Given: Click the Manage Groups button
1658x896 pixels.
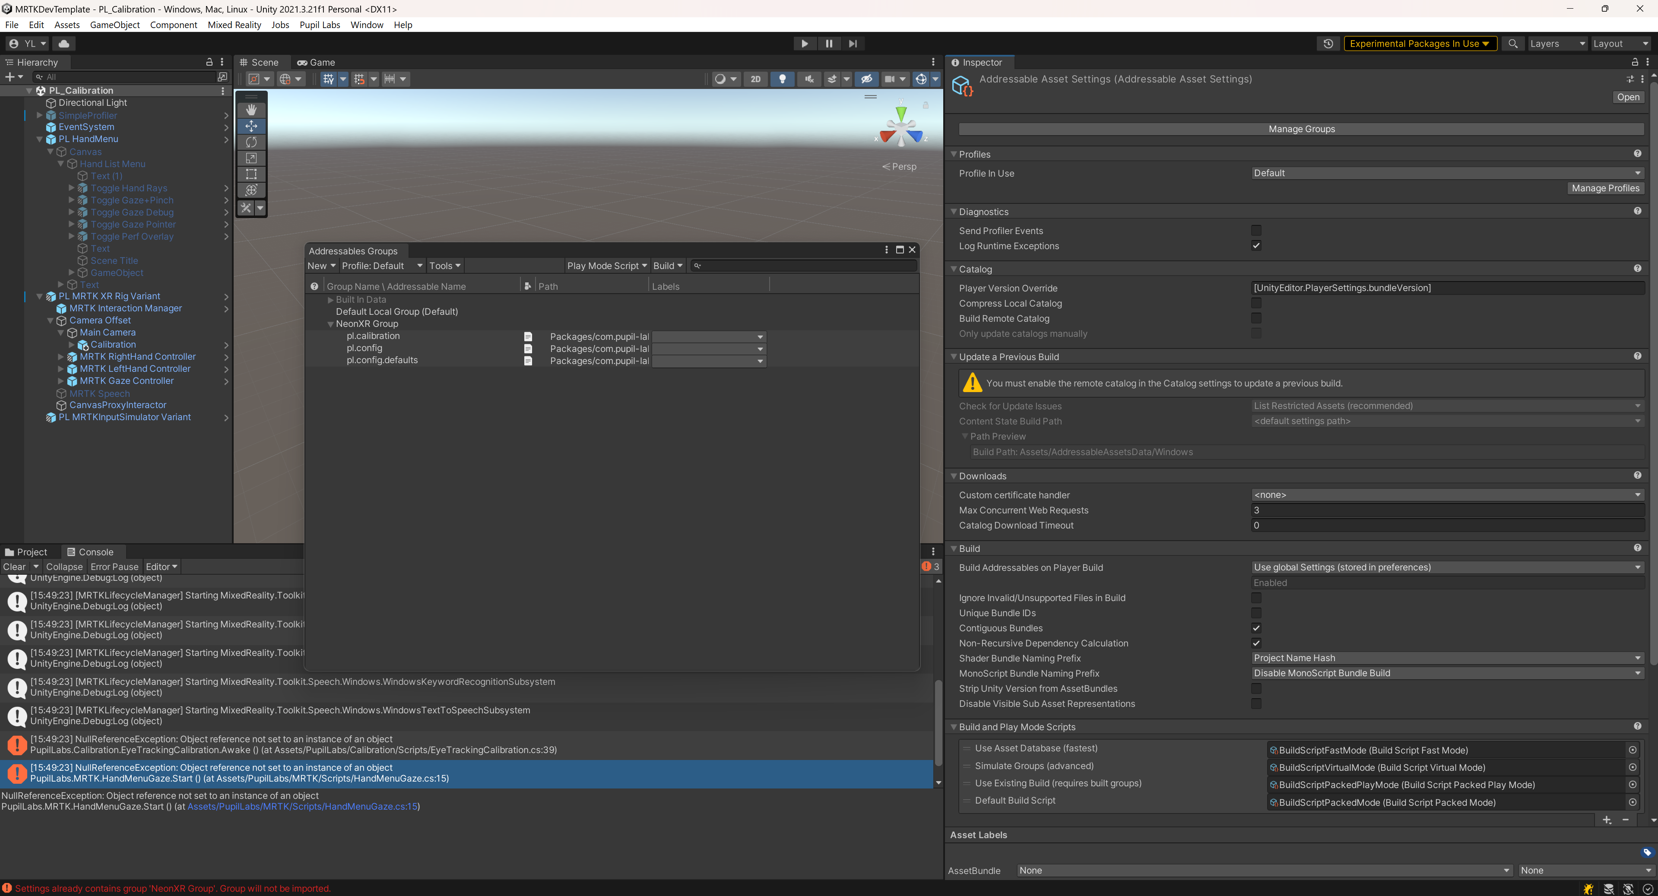Looking at the screenshot, I should [1301, 129].
